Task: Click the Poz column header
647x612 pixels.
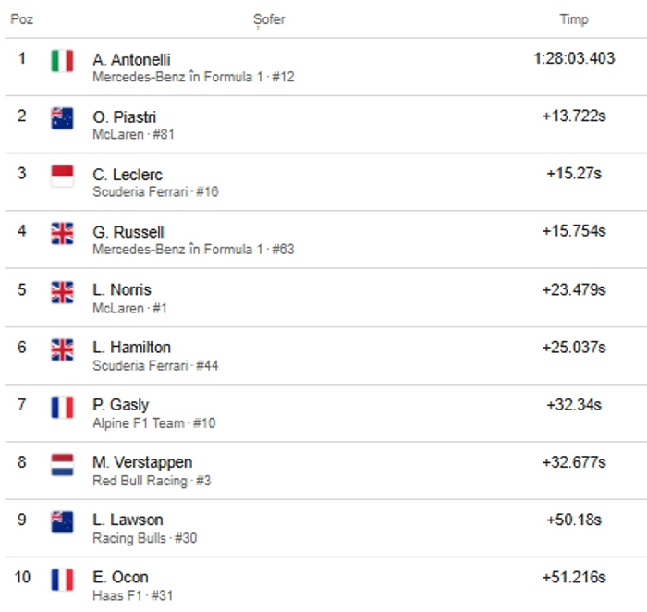Action: tap(21, 19)
